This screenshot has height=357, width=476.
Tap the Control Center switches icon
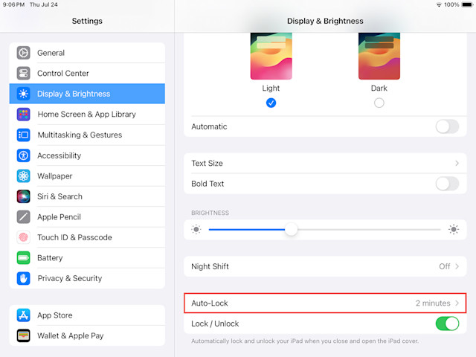click(23, 73)
